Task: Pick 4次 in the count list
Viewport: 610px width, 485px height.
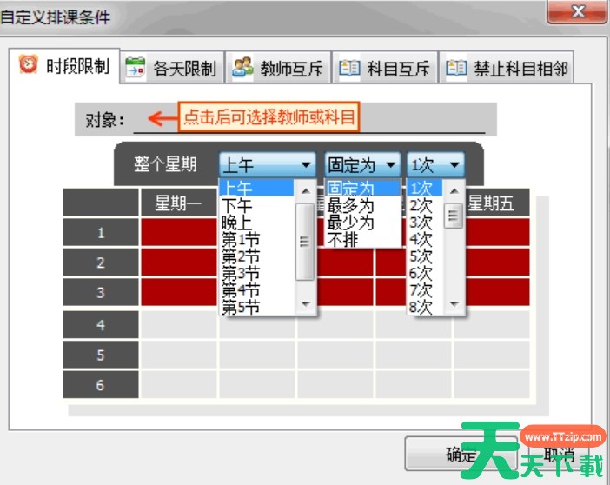Action: (x=425, y=239)
